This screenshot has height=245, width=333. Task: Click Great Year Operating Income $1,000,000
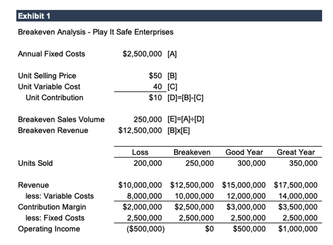(x=296, y=229)
